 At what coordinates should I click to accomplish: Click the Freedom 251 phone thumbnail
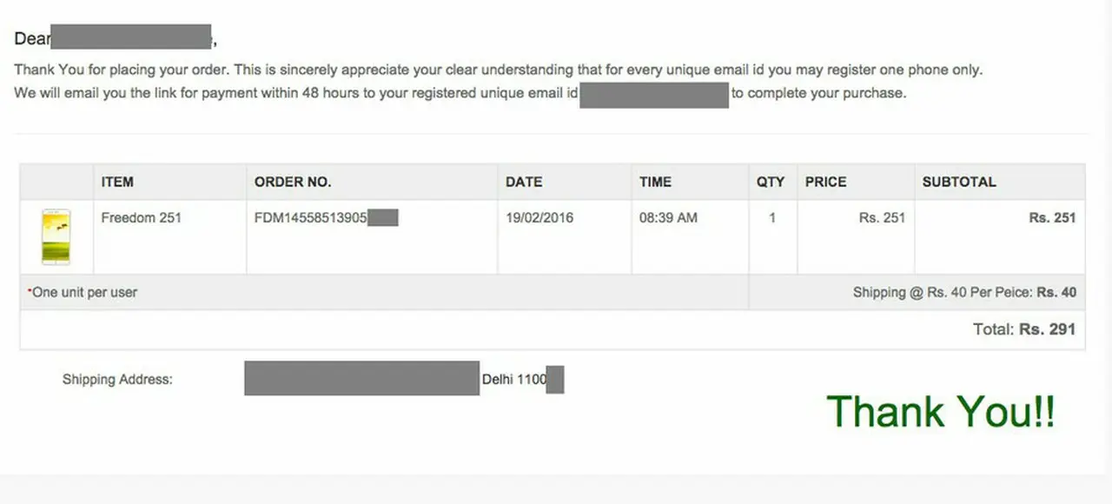pos(56,237)
